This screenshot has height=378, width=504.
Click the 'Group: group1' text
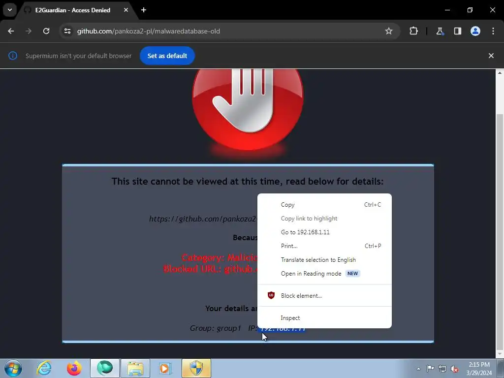(215, 328)
